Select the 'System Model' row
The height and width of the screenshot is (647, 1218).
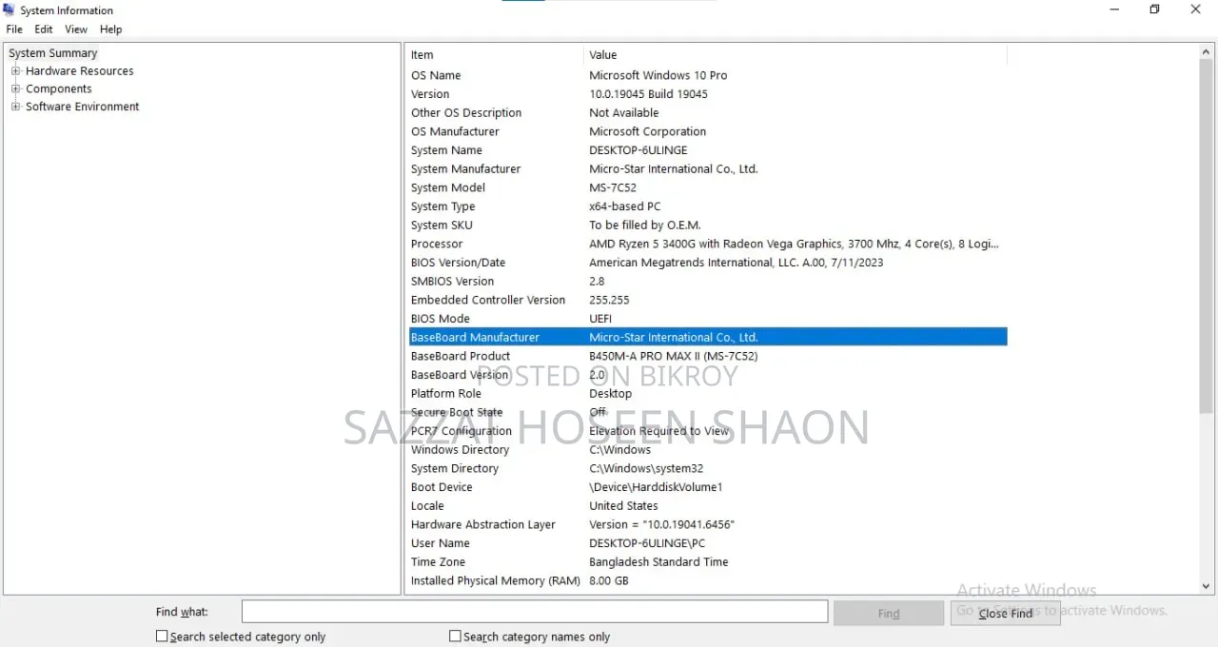tap(708, 187)
